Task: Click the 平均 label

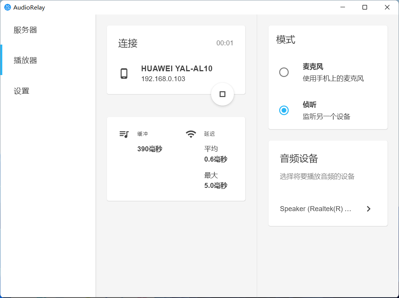Action: (x=211, y=149)
